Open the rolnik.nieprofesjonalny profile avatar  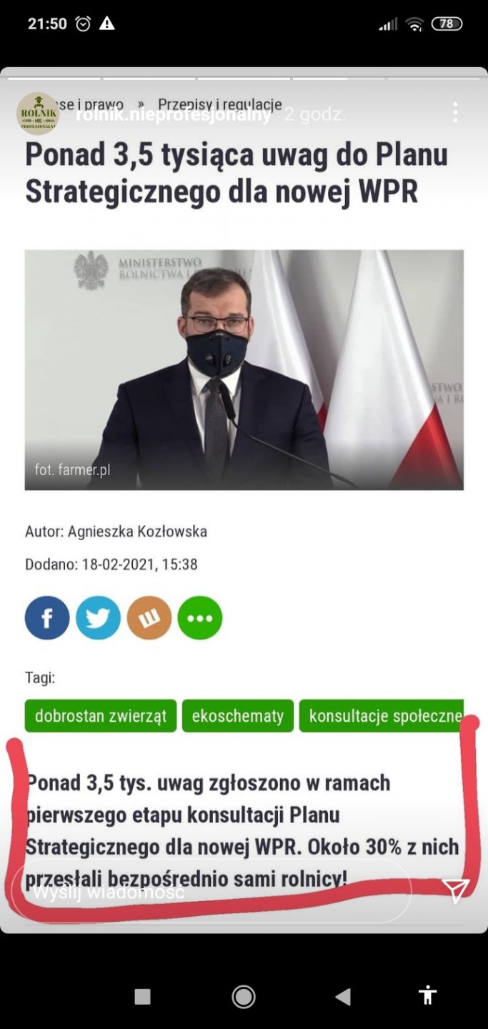coord(38,114)
